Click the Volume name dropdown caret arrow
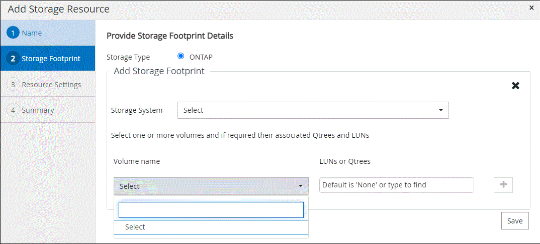Viewport: 540px width, 244px height. click(301, 186)
